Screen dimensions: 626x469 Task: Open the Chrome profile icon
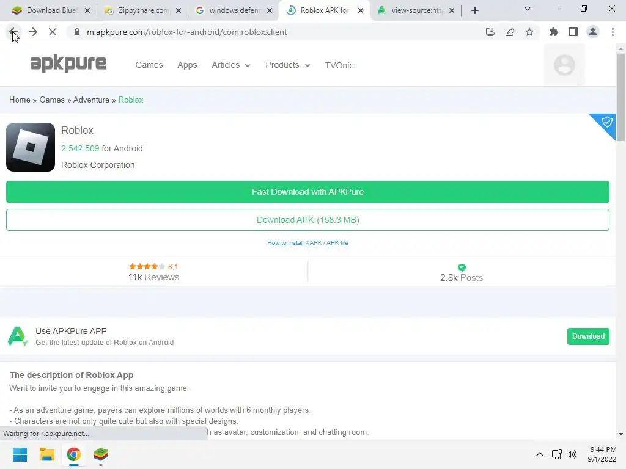point(593,32)
